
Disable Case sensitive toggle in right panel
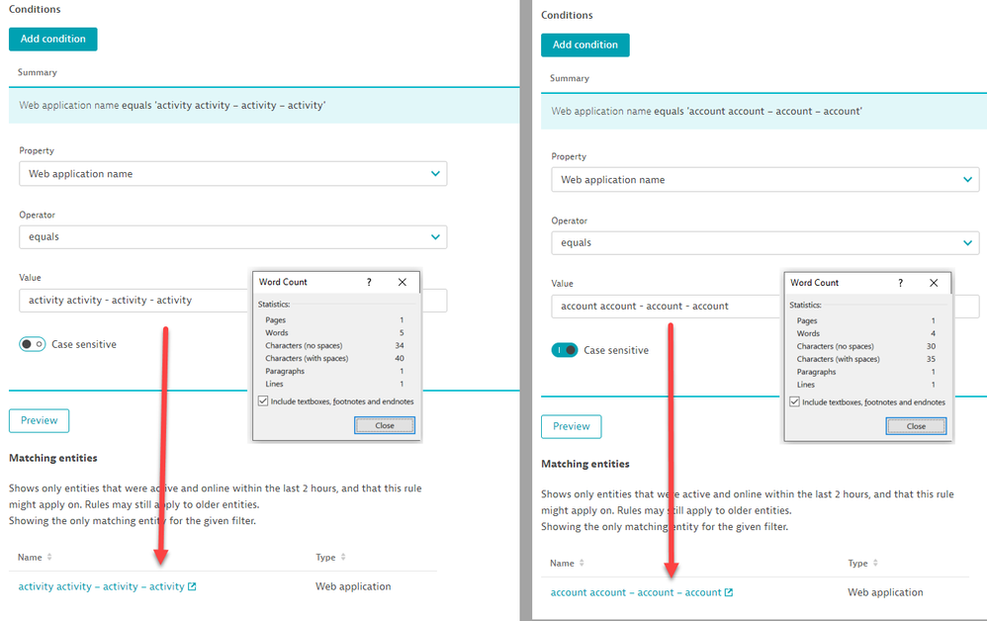click(565, 350)
